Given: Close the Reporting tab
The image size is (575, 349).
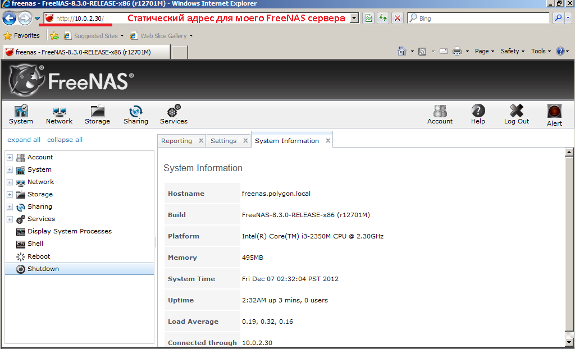Looking at the screenshot, I should click(201, 141).
